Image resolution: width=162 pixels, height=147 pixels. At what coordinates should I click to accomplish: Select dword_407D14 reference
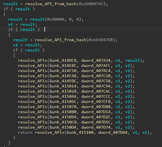pyautogui.click(x=96, y=112)
